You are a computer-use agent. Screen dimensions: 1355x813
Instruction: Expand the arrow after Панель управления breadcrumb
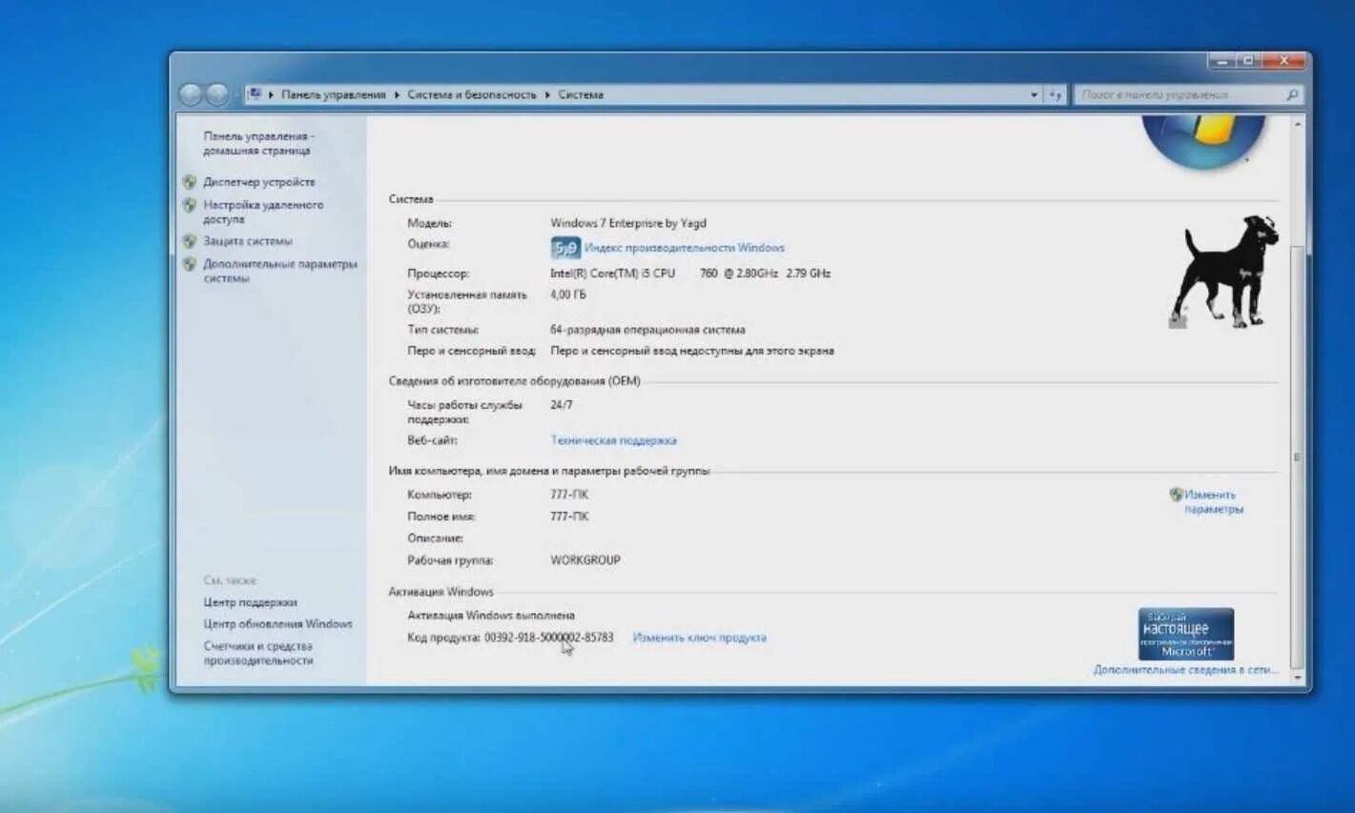pyautogui.click(x=397, y=94)
